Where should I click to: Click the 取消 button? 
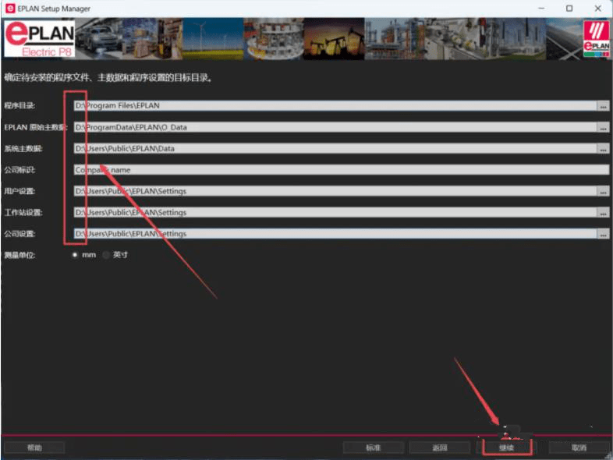click(579, 448)
